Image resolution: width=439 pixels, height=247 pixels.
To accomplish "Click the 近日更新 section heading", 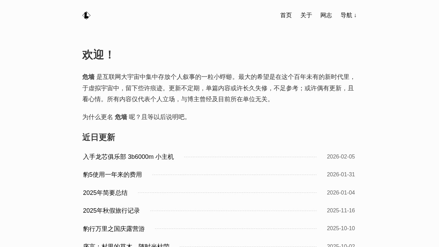I will coord(98,137).
